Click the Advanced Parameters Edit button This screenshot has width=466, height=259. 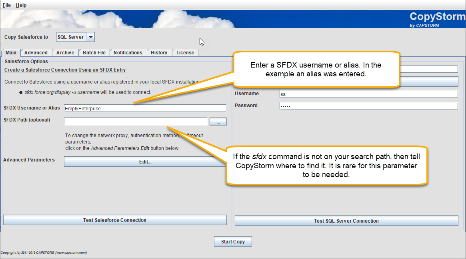tap(145, 161)
